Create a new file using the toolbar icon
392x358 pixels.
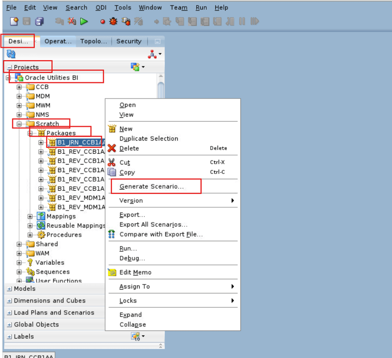14,22
